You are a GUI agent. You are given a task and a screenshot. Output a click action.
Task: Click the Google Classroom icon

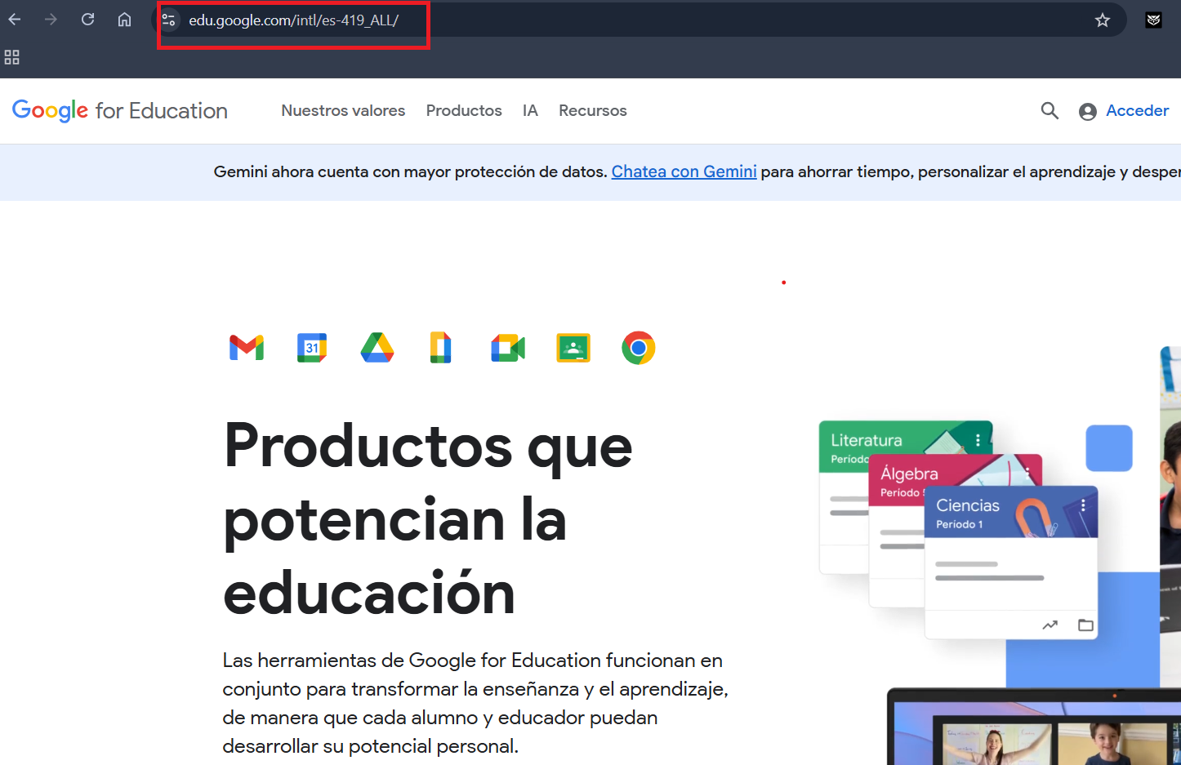tap(573, 348)
